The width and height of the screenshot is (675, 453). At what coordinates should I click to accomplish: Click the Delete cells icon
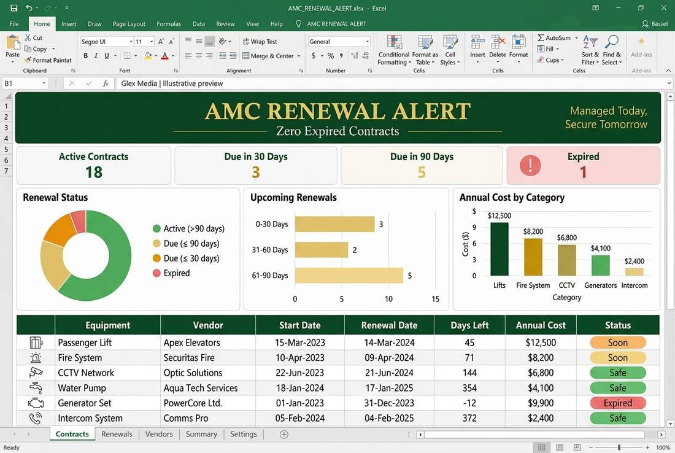click(x=498, y=42)
